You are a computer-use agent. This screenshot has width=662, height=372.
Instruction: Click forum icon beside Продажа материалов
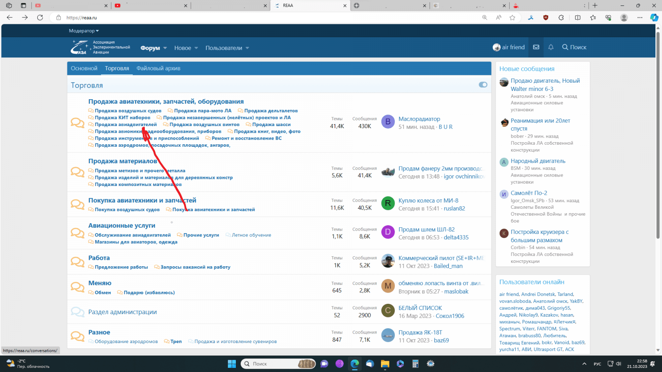tap(77, 172)
